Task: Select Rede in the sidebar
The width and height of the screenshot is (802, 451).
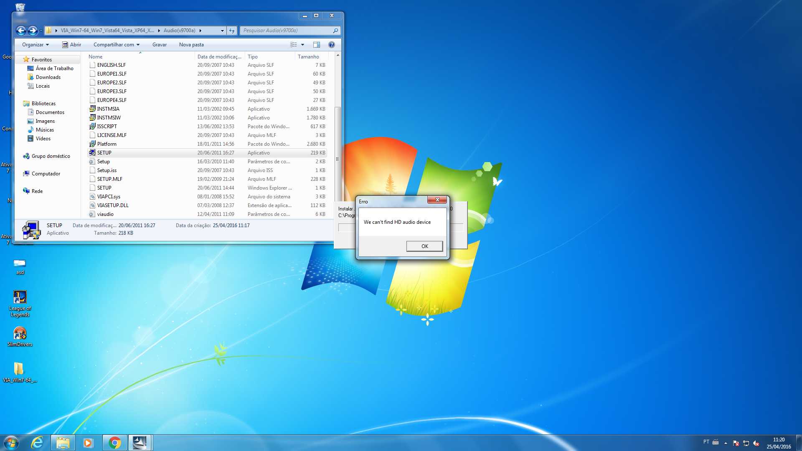Action: tap(37, 191)
